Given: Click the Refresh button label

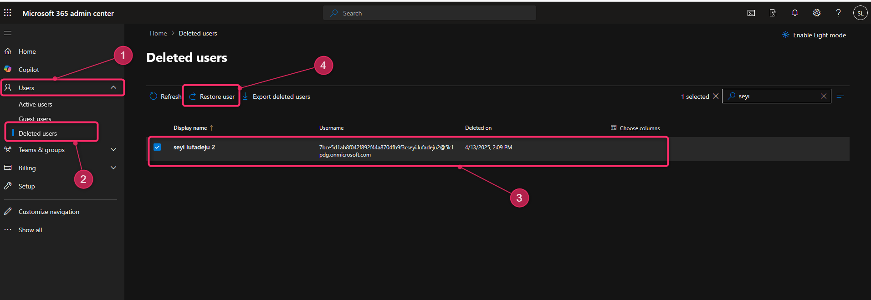Looking at the screenshot, I should tap(171, 97).
